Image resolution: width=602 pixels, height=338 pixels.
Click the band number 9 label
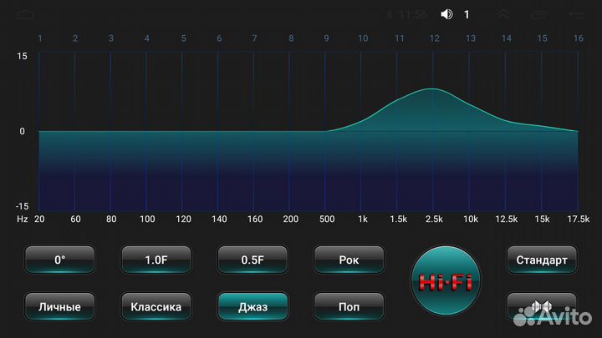326,38
